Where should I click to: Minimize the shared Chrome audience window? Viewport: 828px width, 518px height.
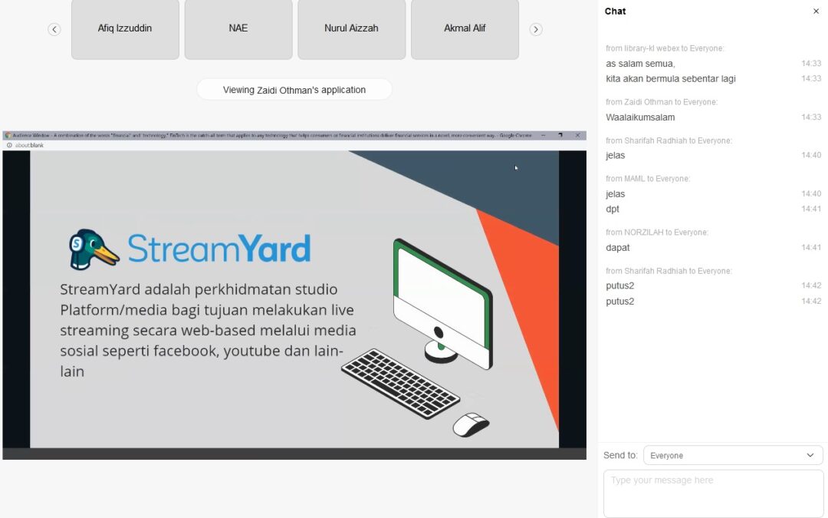[544, 135]
